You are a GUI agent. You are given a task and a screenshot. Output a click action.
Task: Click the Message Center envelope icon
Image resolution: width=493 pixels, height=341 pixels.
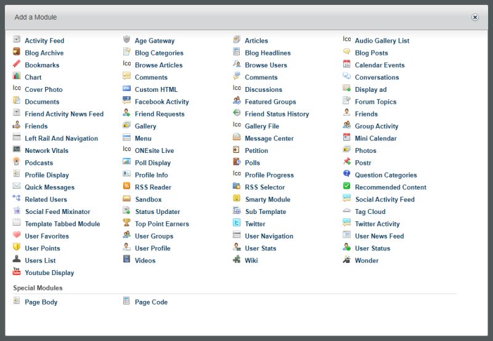(x=237, y=137)
